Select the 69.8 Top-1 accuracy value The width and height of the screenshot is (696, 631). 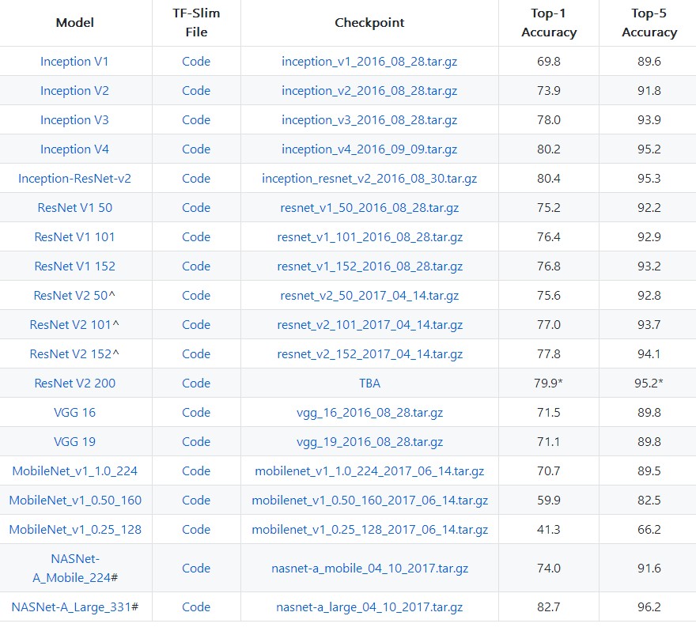(x=549, y=61)
